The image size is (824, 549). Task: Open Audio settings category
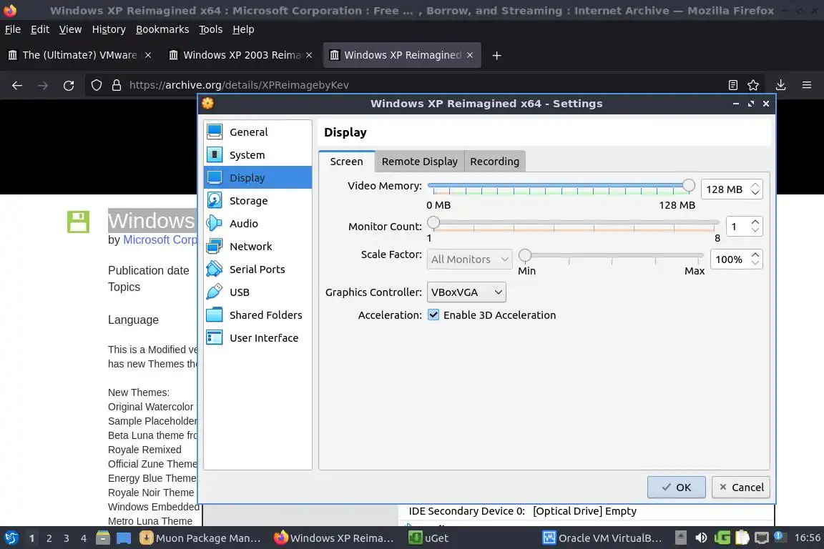pos(257,223)
